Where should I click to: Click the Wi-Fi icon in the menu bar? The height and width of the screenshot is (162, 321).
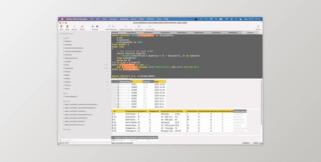click(227, 19)
